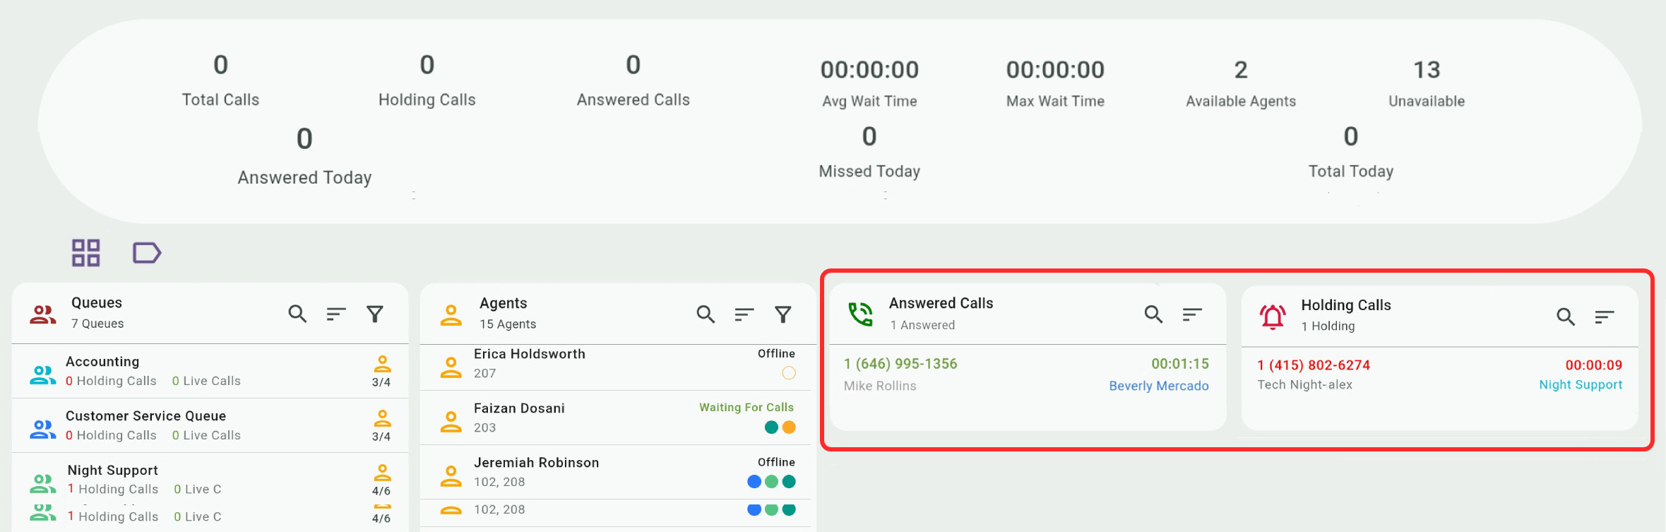Click the orange status dot for Faizan Dosani
The image size is (1666, 532).
click(x=789, y=427)
